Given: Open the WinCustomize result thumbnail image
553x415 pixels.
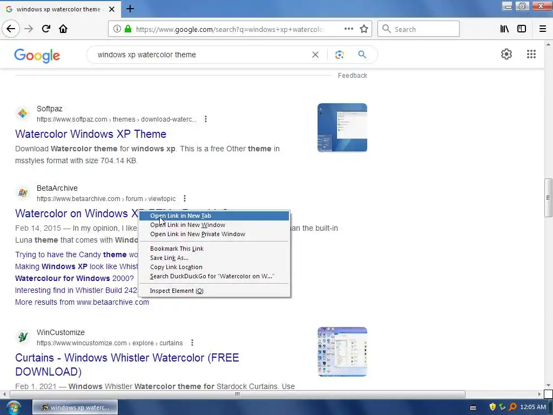Looking at the screenshot, I should [x=342, y=352].
